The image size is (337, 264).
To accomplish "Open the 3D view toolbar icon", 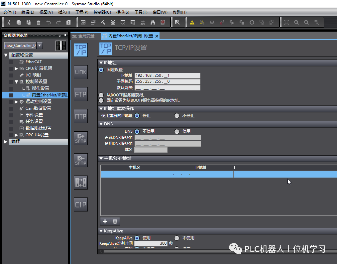I will pyautogui.click(x=83, y=22).
